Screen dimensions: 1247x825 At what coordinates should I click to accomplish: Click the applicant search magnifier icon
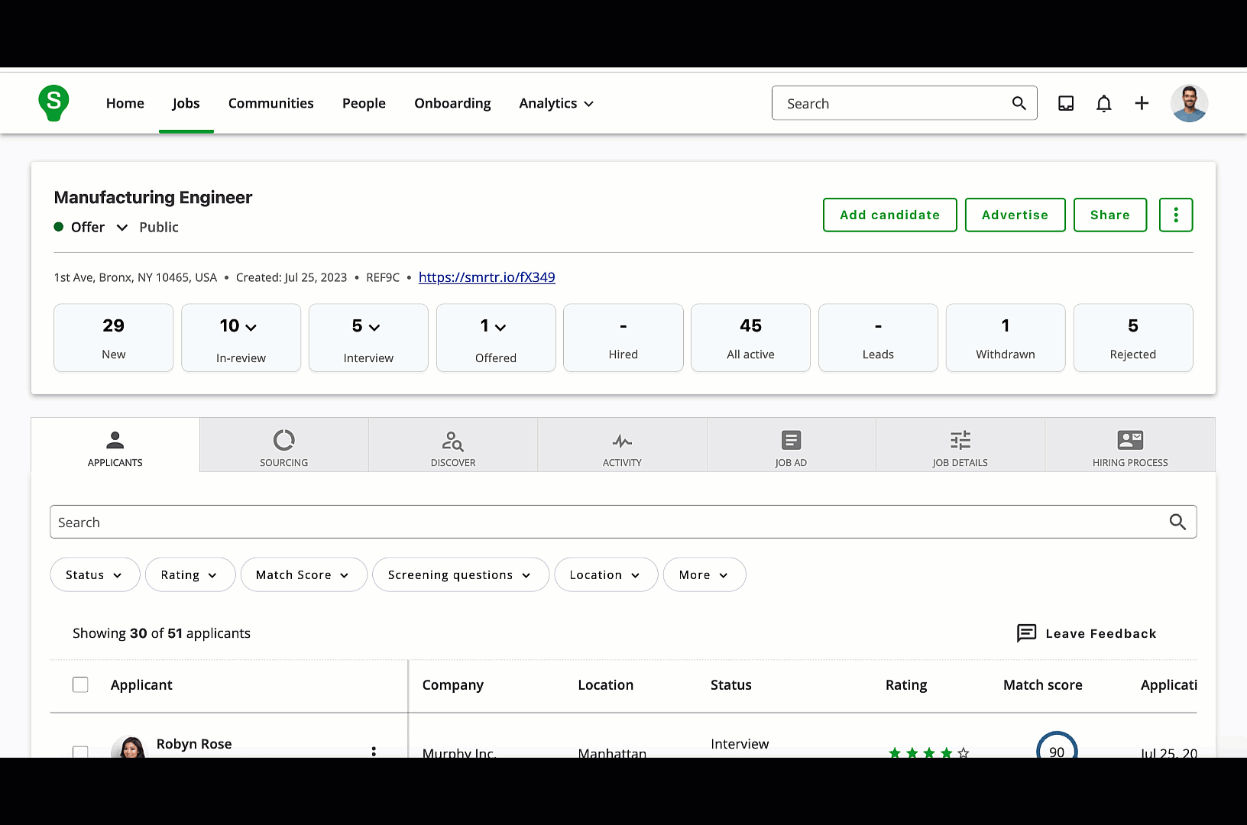pyautogui.click(x=1177, y=522)
